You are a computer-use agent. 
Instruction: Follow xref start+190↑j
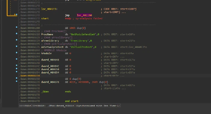pyautogui.click(x=112, y=12)
